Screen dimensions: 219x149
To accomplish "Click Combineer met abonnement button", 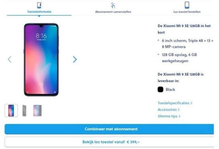I will [109, 129].
